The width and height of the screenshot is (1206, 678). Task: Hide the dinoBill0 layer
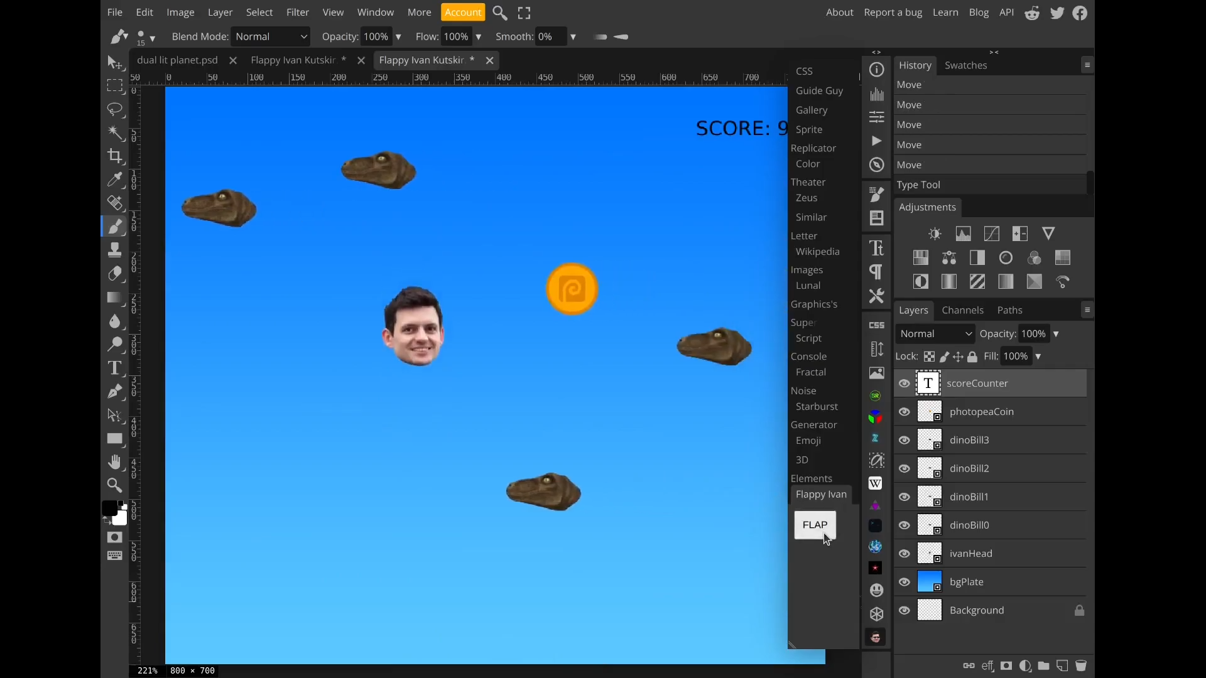(x=905, y=525)
